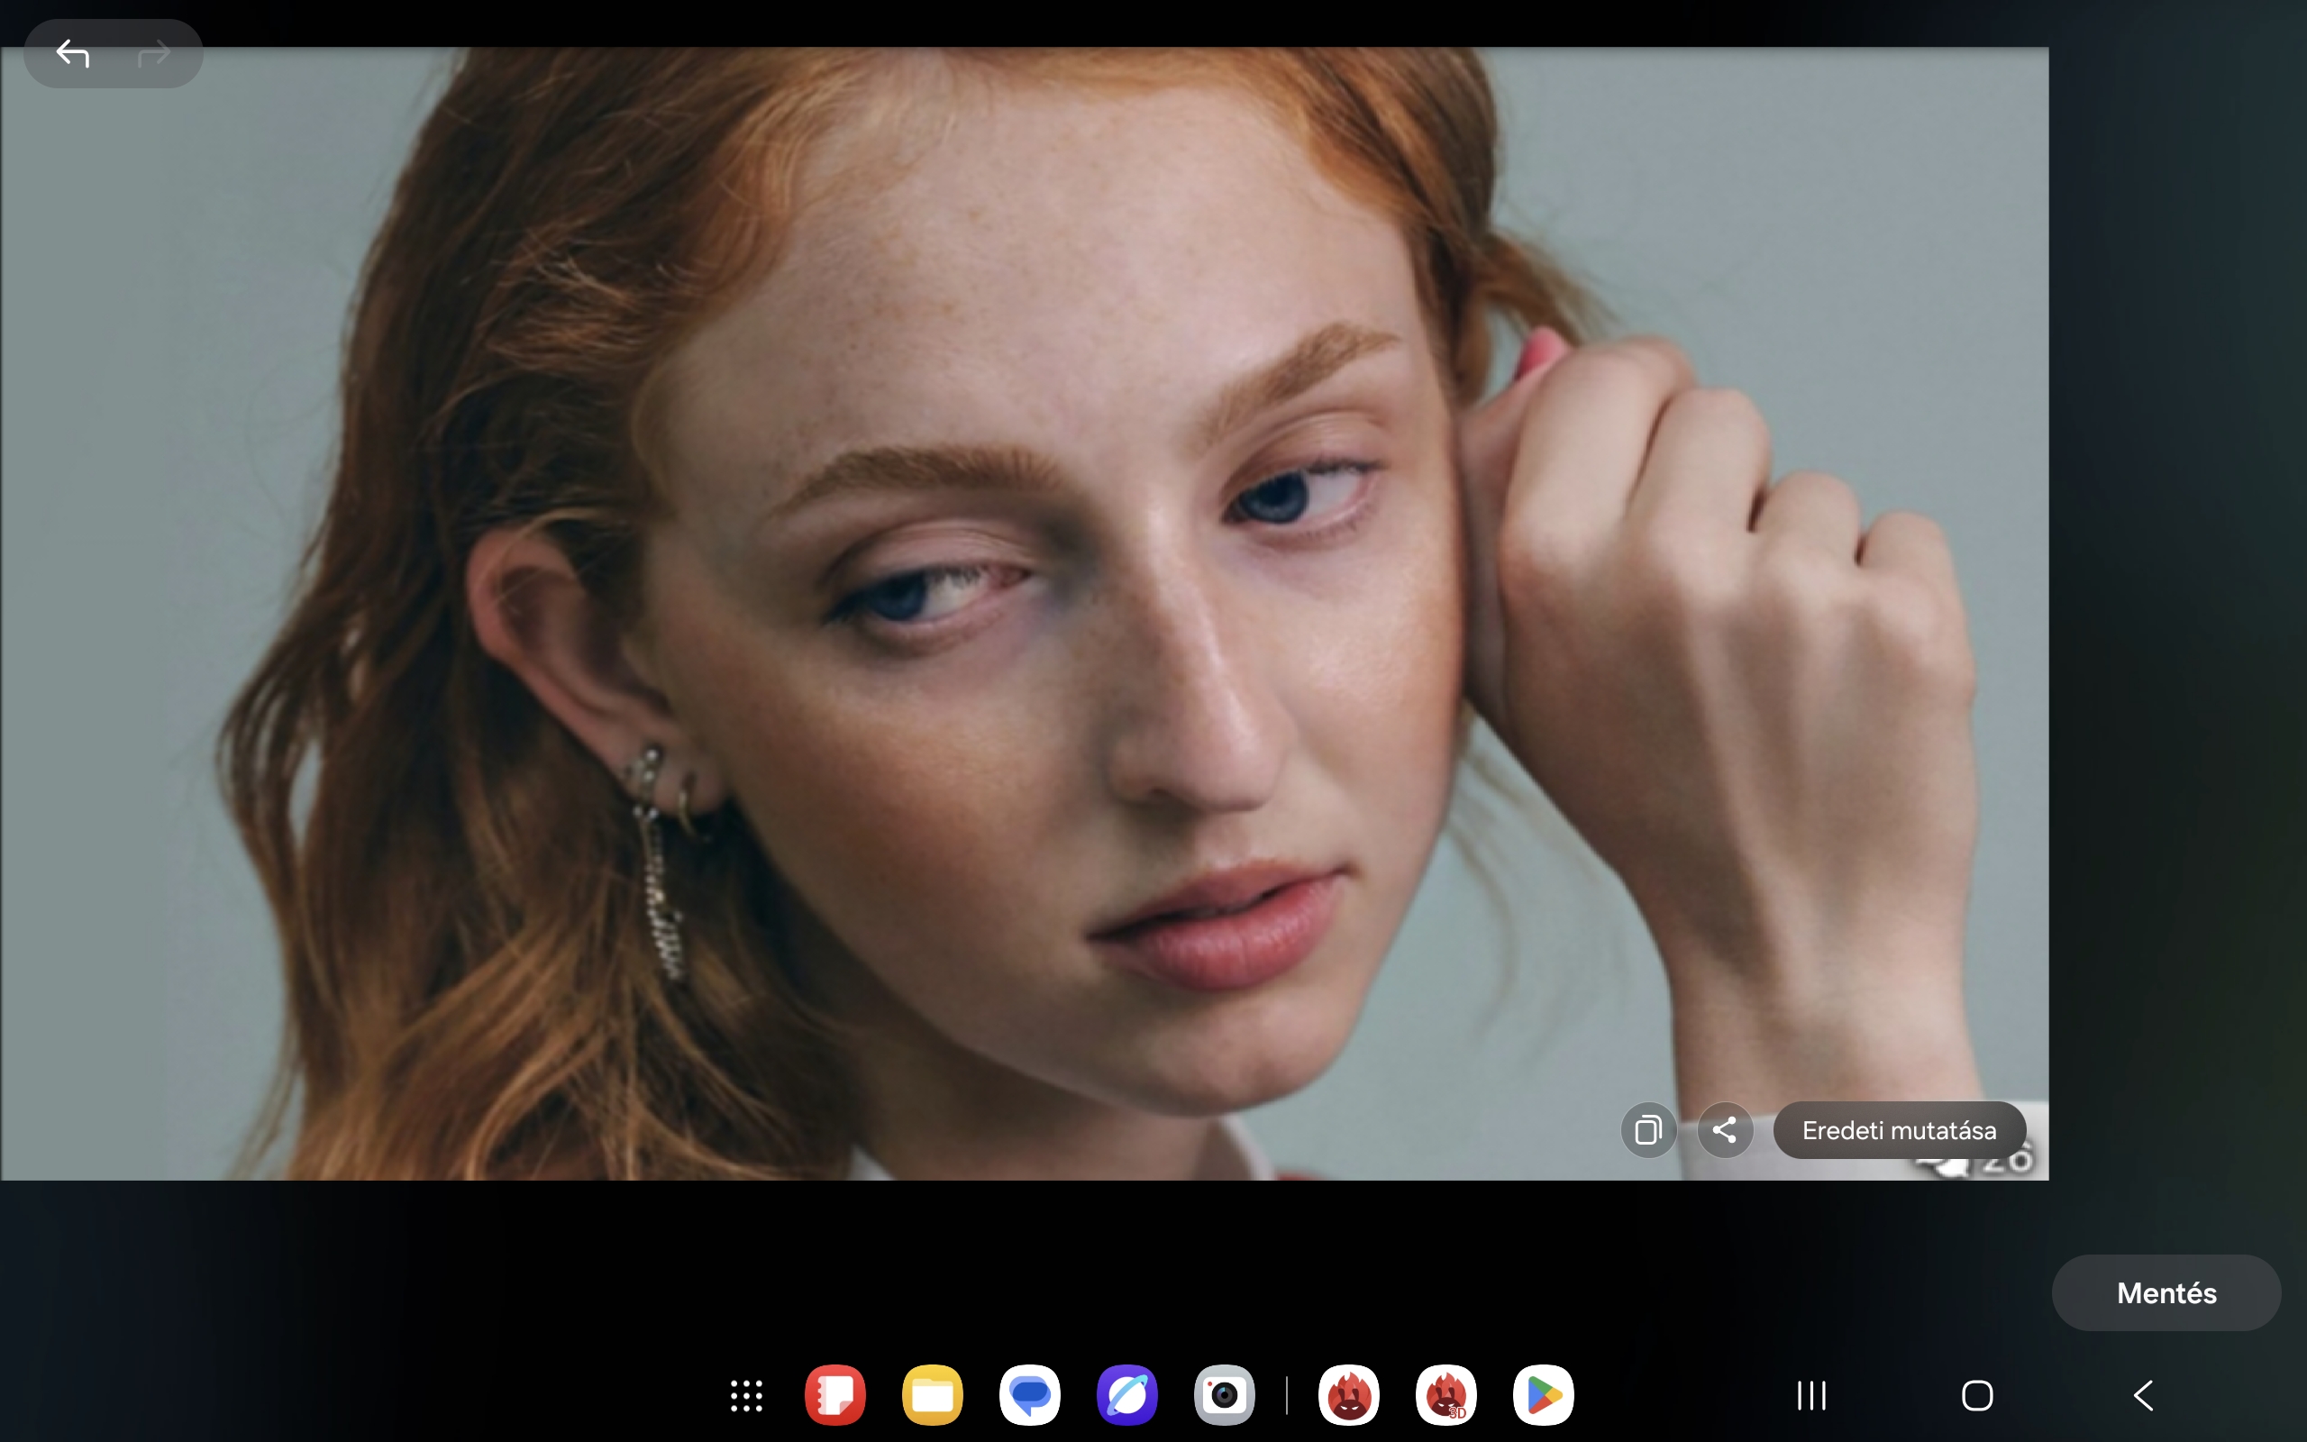
Task: Click the redo arrow button
Action: (x=153, y=53)
